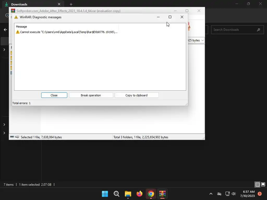Open Google Chrome from taskbar
The height and width of the screenshot is (200, 267).
[x=151, y=194]
